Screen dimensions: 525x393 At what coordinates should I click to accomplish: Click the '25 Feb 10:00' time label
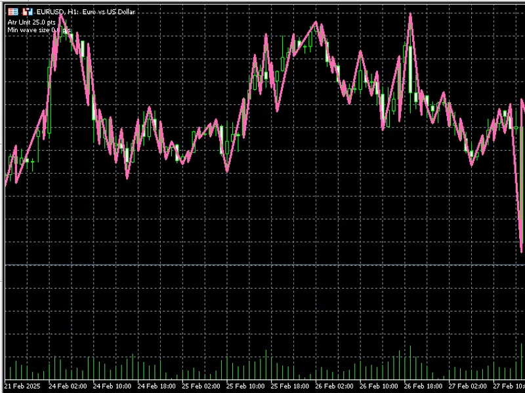click(245, 386)
